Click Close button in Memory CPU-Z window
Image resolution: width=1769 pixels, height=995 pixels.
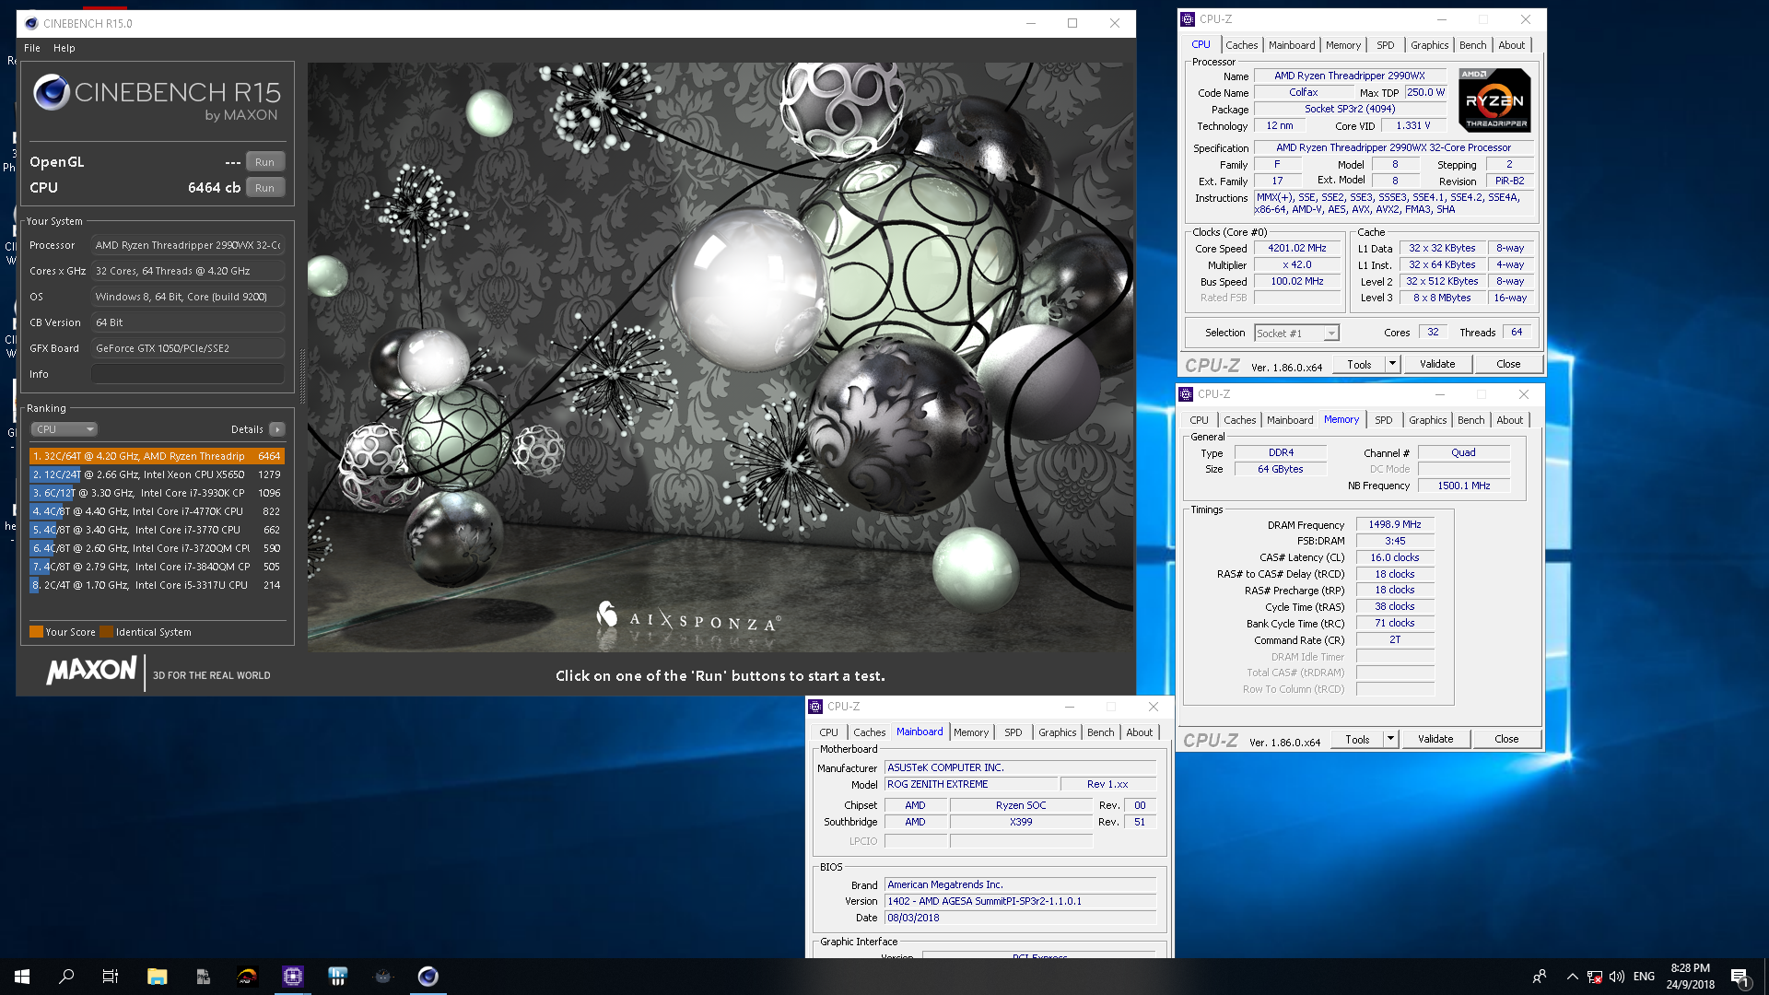click(1506, 740)
